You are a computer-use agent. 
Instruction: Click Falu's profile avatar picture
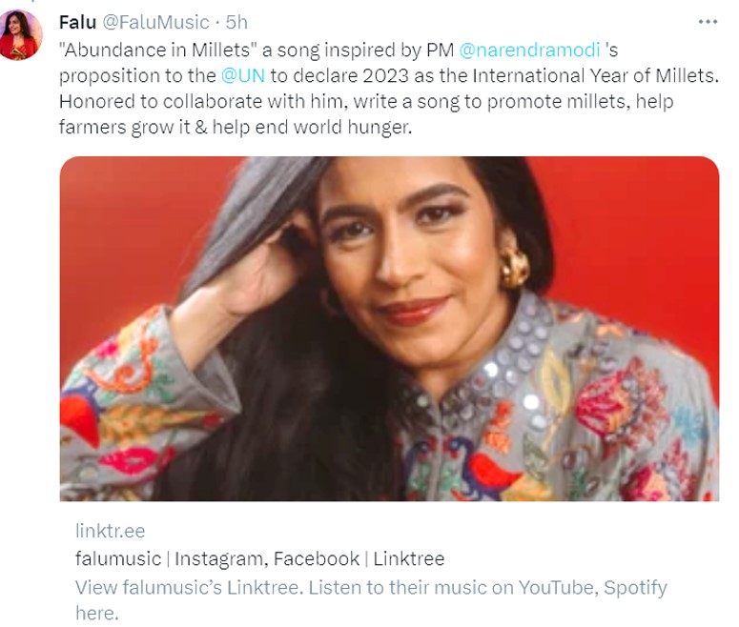(21, 35)
